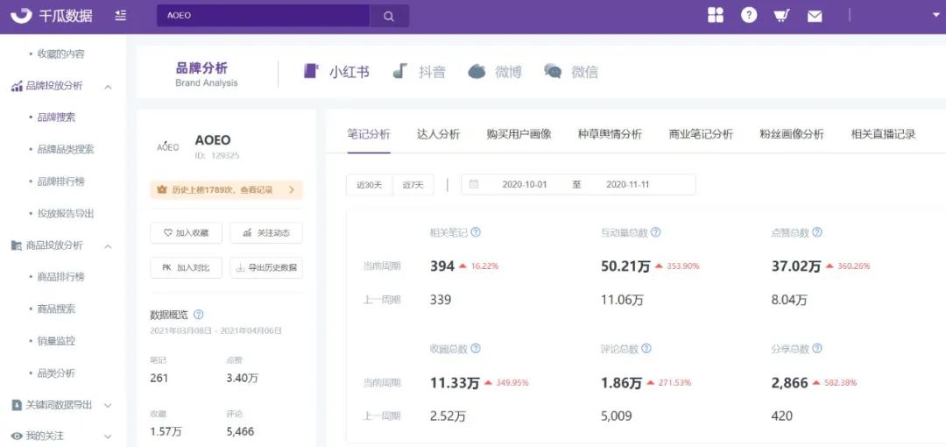This screenshot has height=447, width=946.
Task: Switch to the 购买用户画像 tab
Action: tap(519, 134)
